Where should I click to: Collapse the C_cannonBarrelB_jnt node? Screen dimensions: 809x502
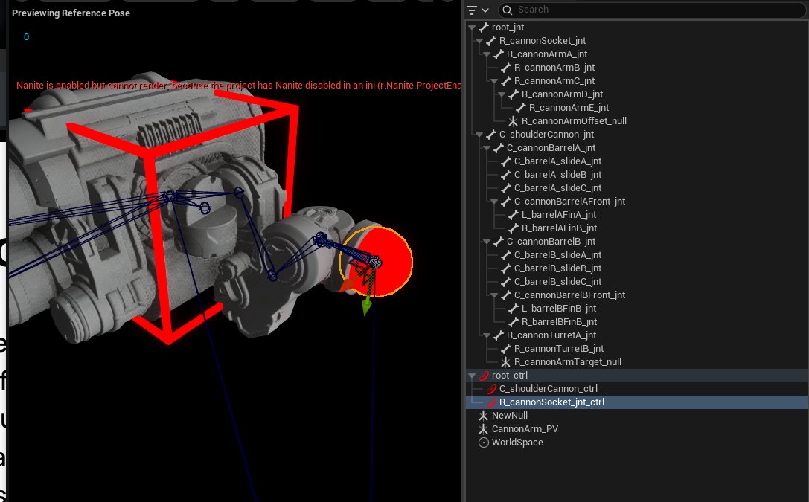pos(487,242)
